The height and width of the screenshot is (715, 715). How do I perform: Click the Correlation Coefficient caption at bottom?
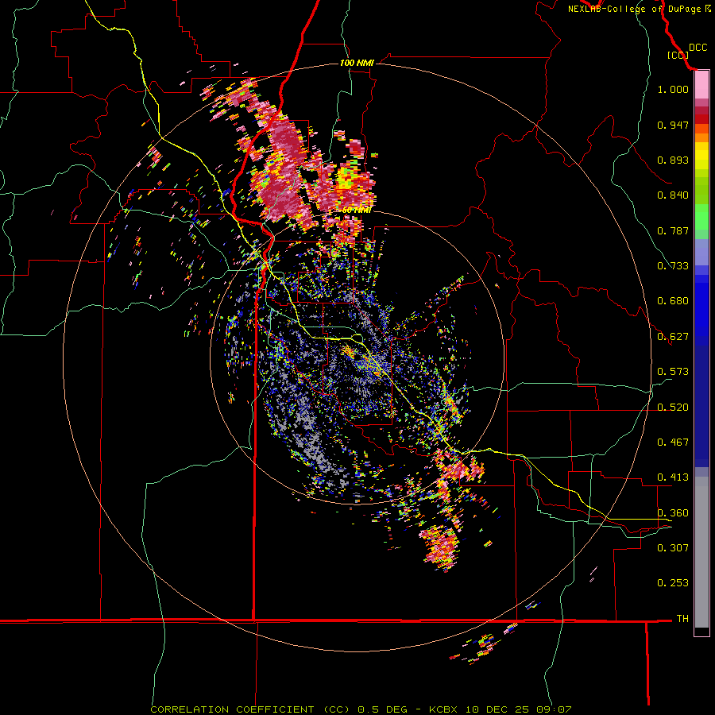click(361, 709)
